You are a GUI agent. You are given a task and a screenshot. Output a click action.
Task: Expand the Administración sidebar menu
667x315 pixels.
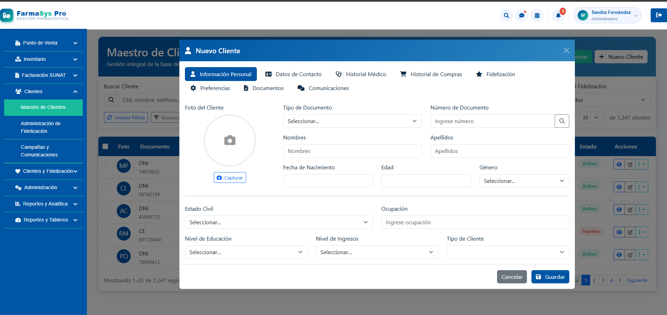click(x=43, y=187)
